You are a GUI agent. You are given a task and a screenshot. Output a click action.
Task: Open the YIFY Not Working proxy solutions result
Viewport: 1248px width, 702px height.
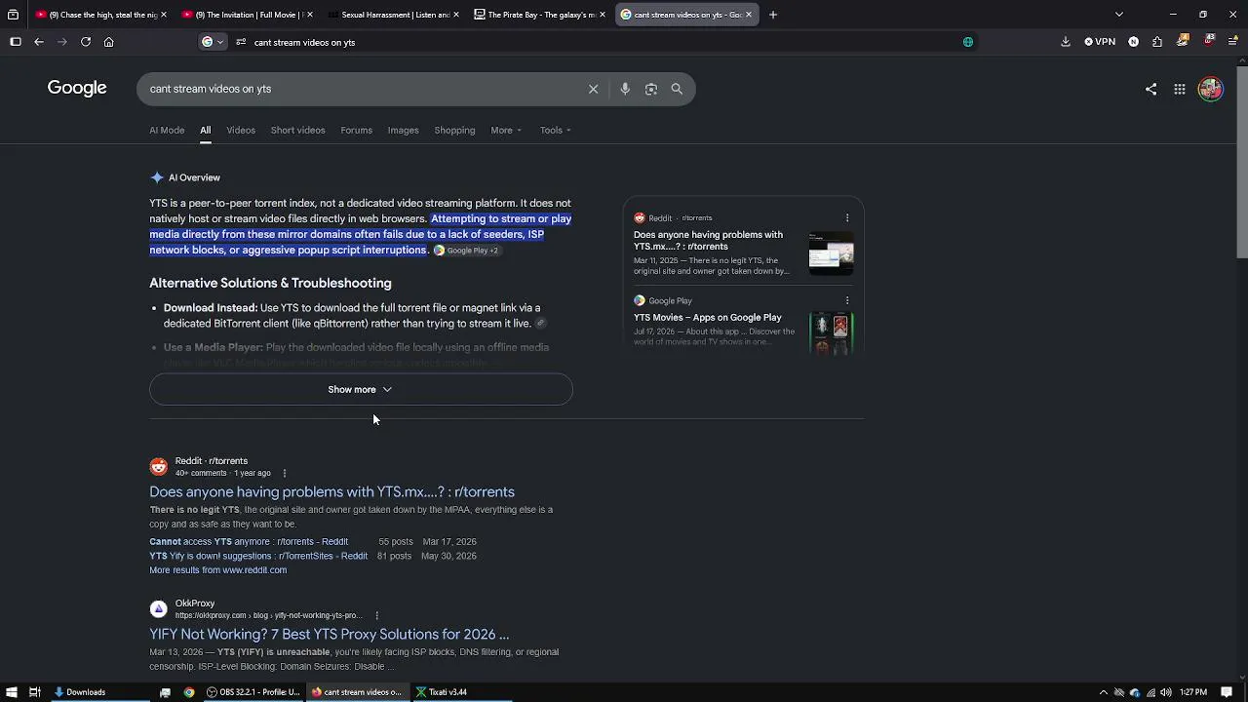[x=329, y=635]
